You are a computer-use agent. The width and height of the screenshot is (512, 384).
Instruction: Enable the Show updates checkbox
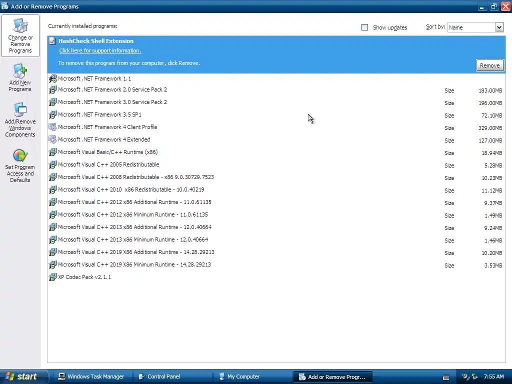(364, 27)
